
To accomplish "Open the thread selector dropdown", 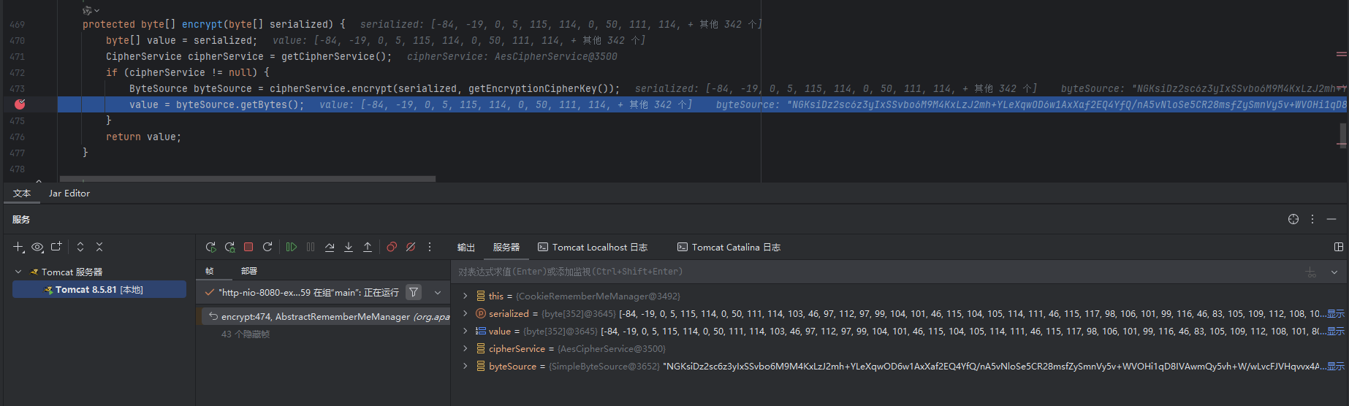I will coord(438,292).
